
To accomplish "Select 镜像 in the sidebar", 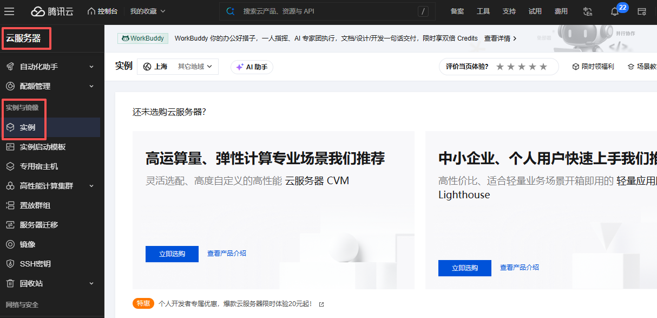I will point(50,244).
